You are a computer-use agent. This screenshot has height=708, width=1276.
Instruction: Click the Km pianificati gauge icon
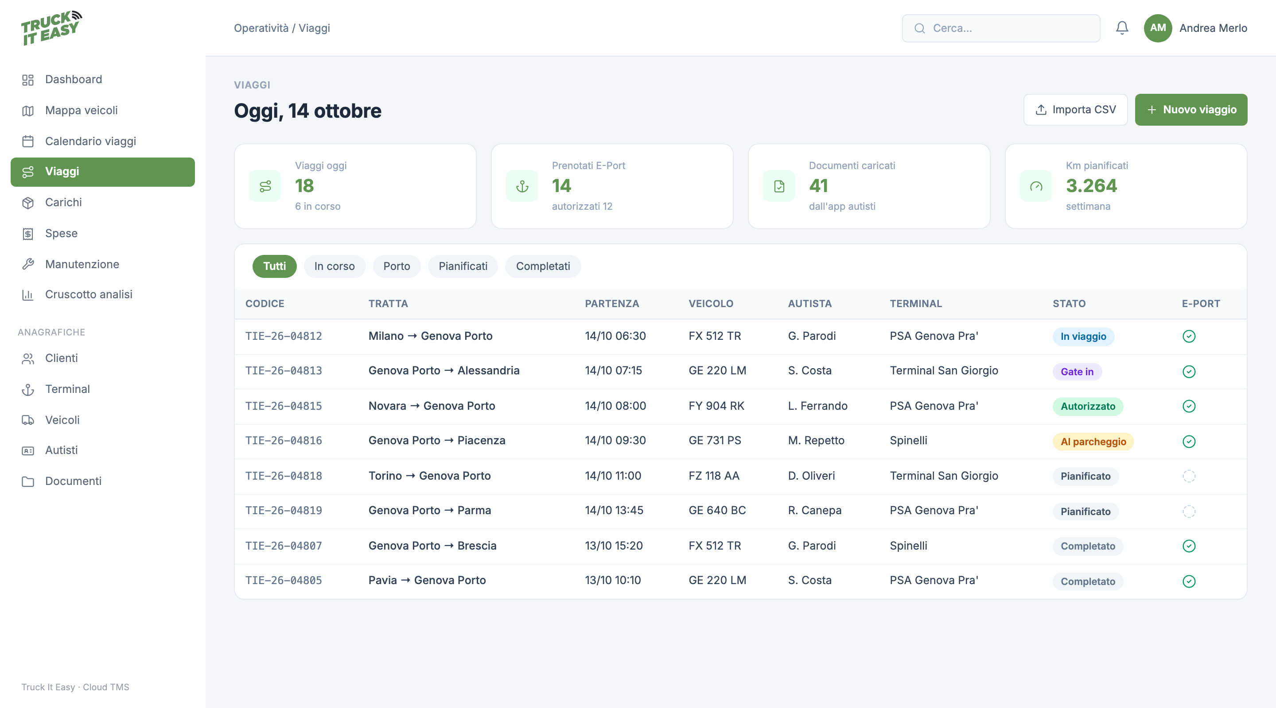(x=1036, y=186)
